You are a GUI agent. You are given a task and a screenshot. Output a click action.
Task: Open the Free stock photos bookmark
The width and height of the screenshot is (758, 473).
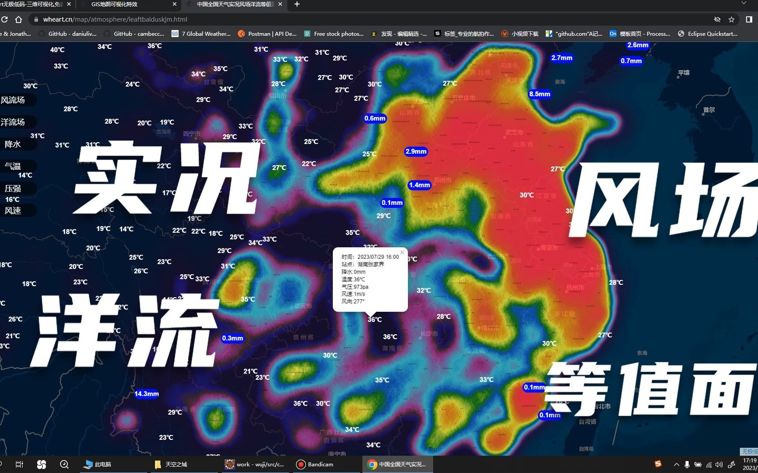334,34
